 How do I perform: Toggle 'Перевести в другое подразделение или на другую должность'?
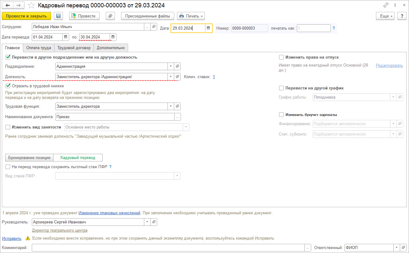click(x=8, y=57)
